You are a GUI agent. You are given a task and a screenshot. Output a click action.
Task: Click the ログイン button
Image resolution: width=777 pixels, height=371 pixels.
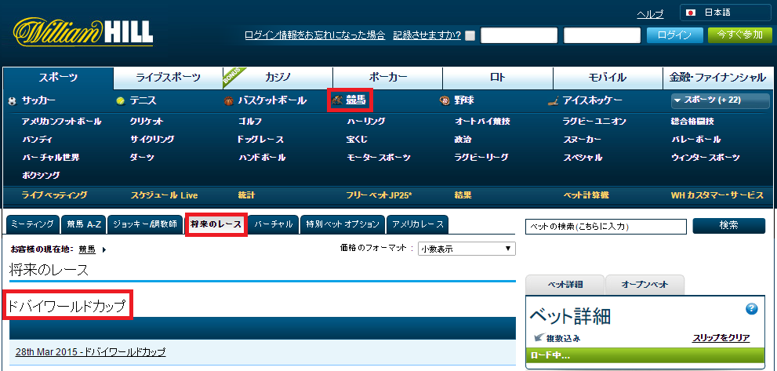[675, 35]
